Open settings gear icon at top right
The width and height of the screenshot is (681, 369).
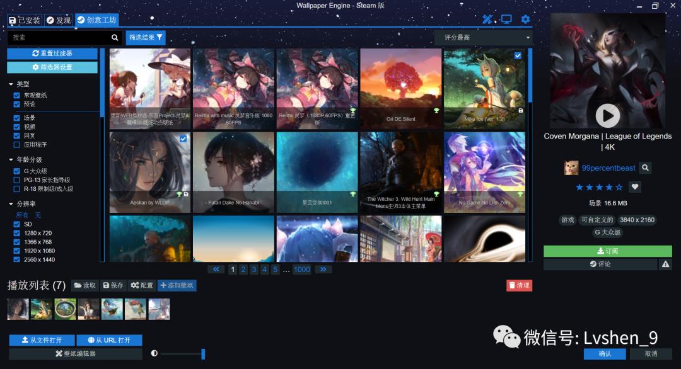[x=525, y=19]
